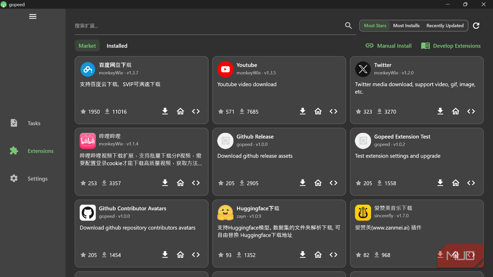Viewport: 493px width, 277px height.
Task: Install the 哔哩哔哩 extension
Action: (165, 183)
